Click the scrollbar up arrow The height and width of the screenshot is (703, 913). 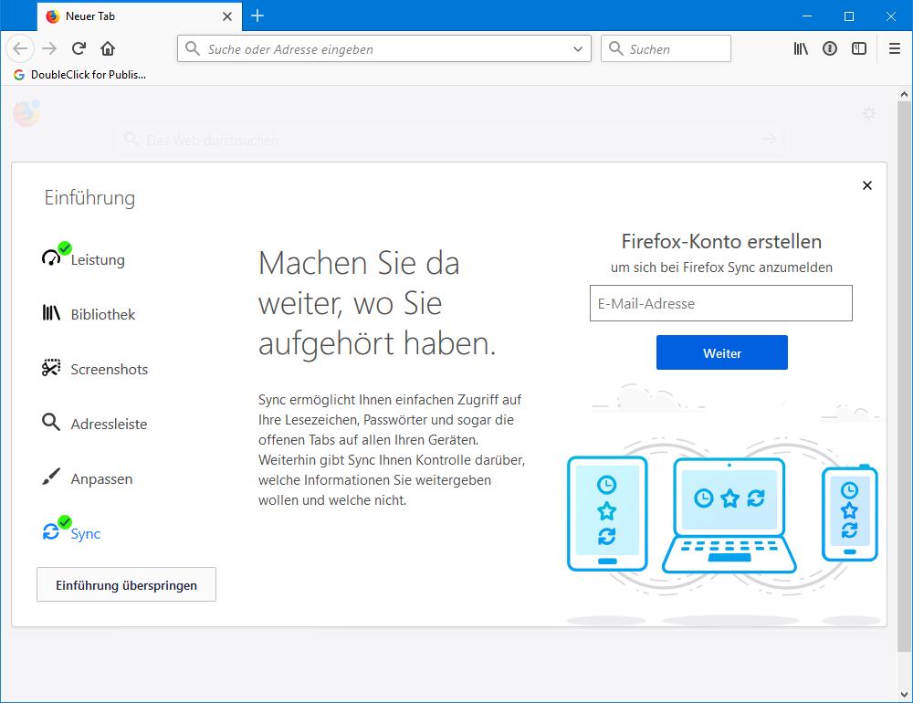coord(904,94)
